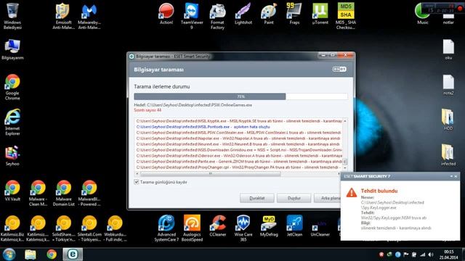Open Chrome from the taskbar
The image size is (465, 261).
coord(52,254)
